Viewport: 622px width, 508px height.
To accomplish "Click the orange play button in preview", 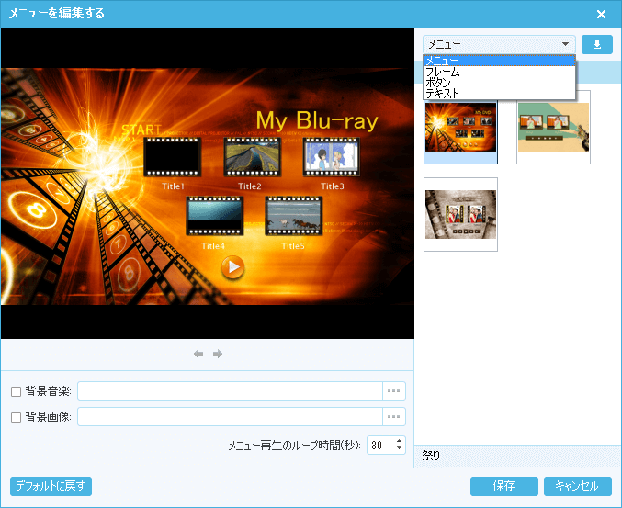I will point(233,266).
